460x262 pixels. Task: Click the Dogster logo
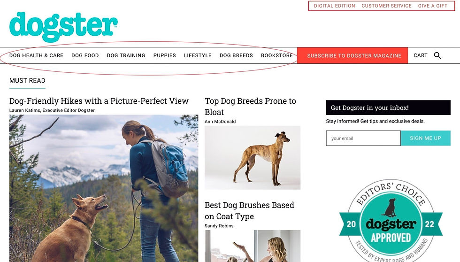click(64, 27)
